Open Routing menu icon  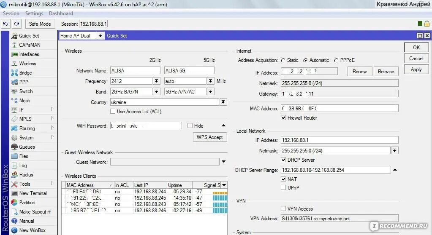tap(14, 128)
